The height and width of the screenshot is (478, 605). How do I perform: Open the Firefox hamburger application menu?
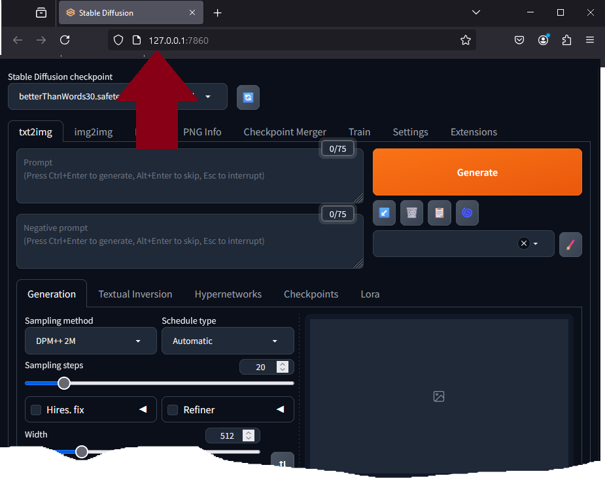(x=589, y=40)
